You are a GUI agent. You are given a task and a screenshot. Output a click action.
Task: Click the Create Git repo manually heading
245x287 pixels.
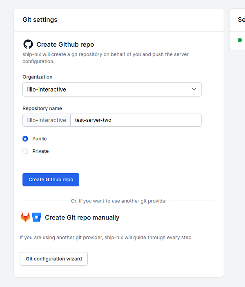[82, 217]
